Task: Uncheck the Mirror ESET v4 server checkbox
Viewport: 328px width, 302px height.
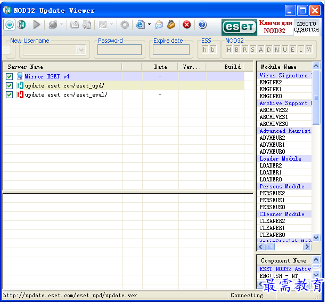Action: click(x=9, y=76)
